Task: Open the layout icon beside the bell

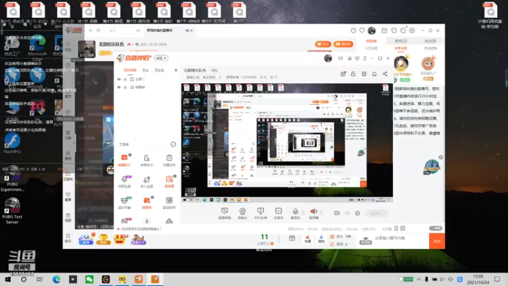Action: click(364, 74)
